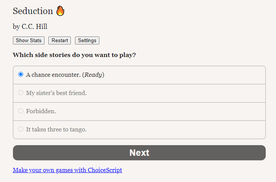Image resolution: width=276 pixels, height=182 pixels.
Task: Follow the Make your own games with ChoiceScript link
Action: pos(67,170)
